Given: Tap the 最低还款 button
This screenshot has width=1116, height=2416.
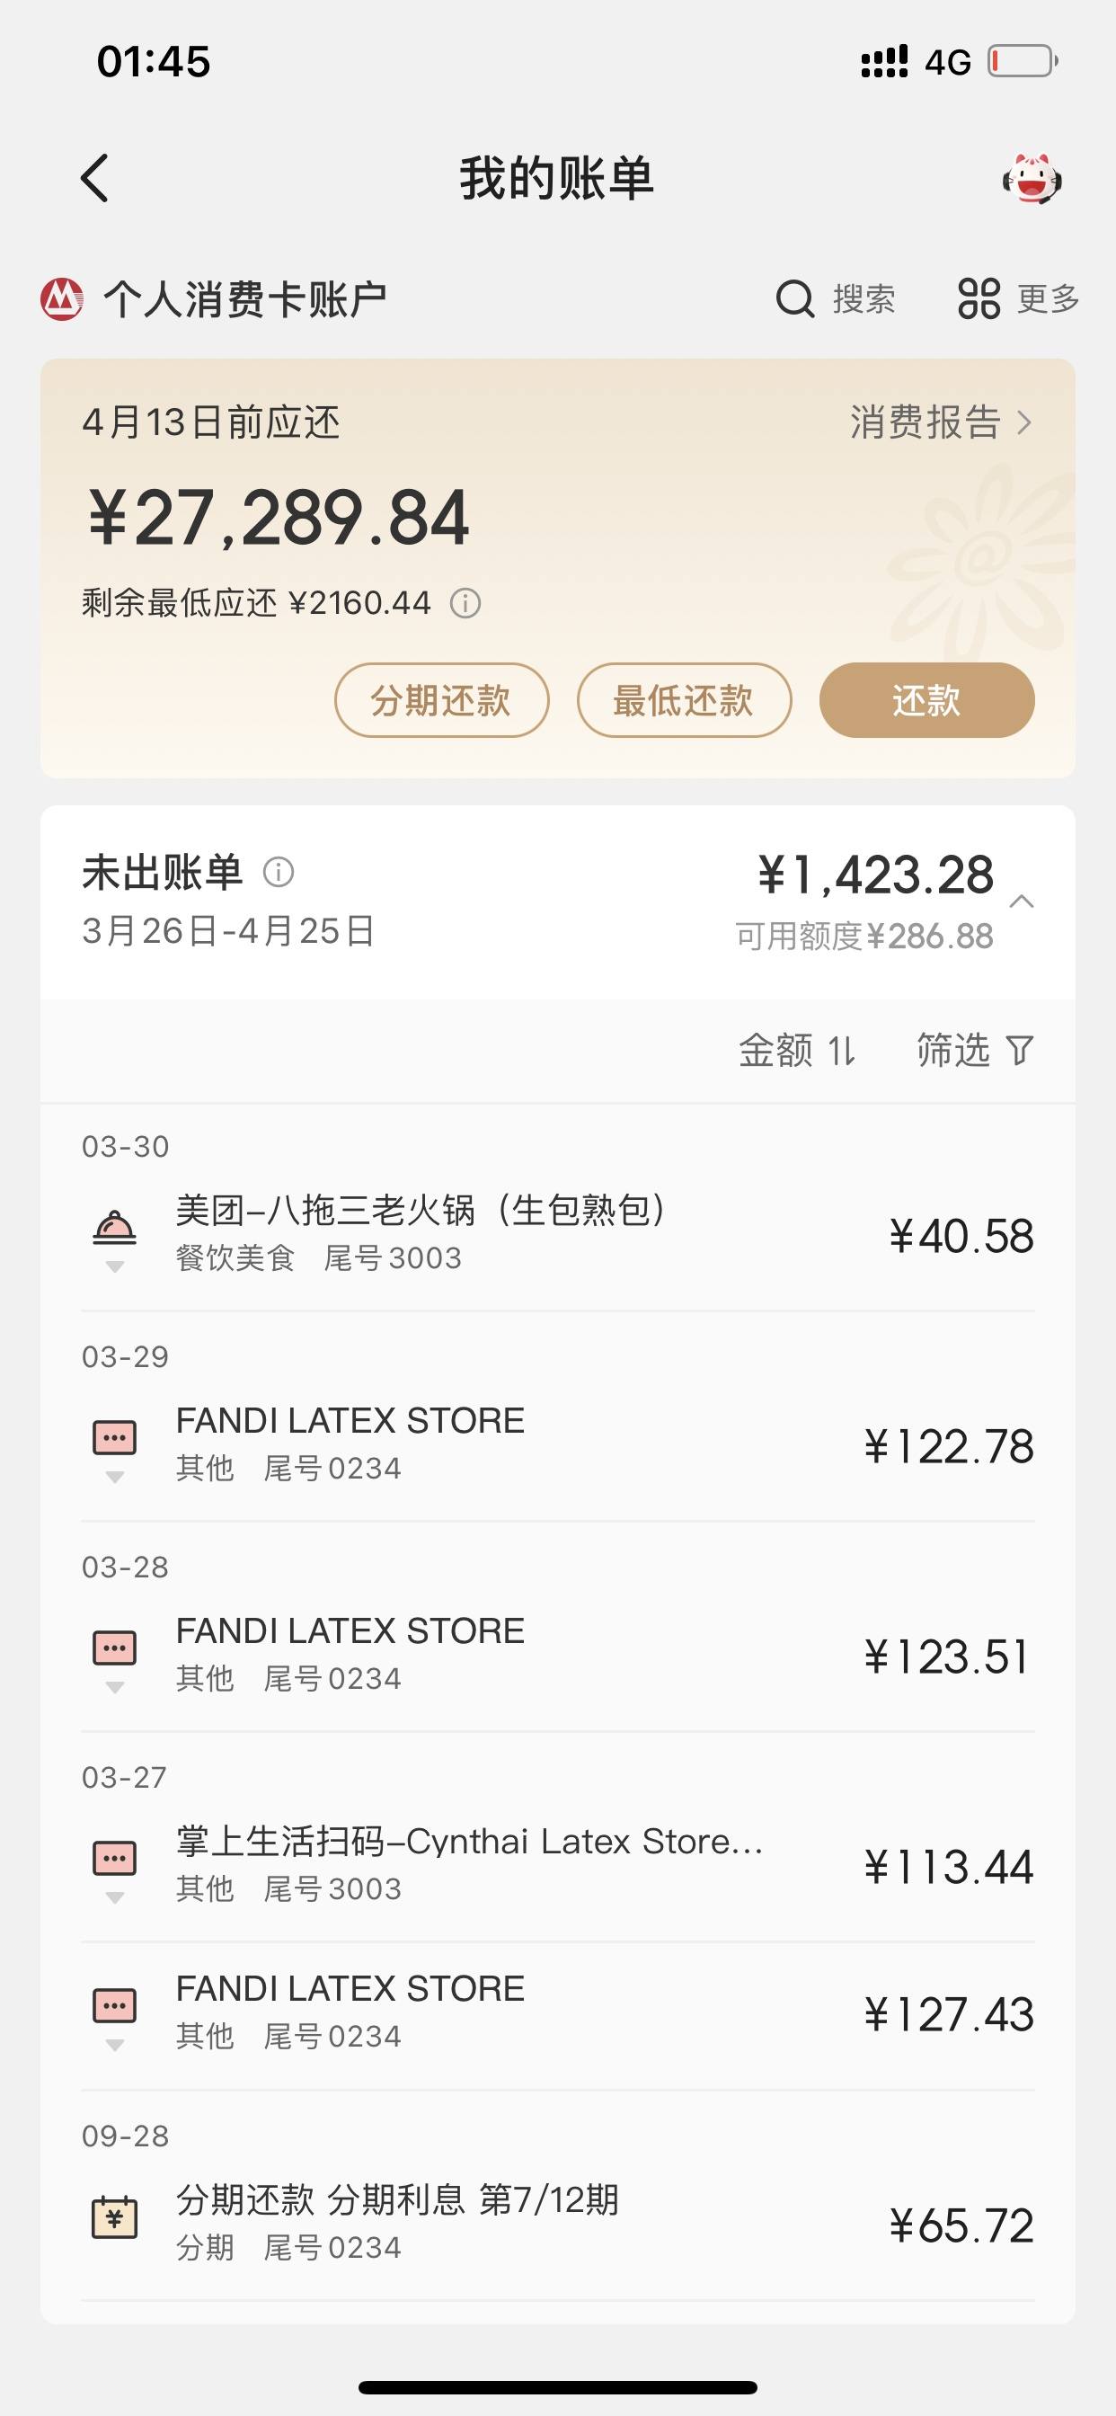Looking at the screenshot, I should [685, 700].
